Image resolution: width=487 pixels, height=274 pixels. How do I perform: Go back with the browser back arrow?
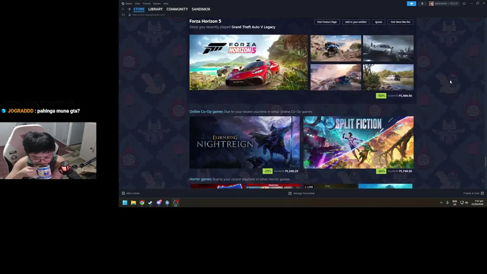point(123,9)
